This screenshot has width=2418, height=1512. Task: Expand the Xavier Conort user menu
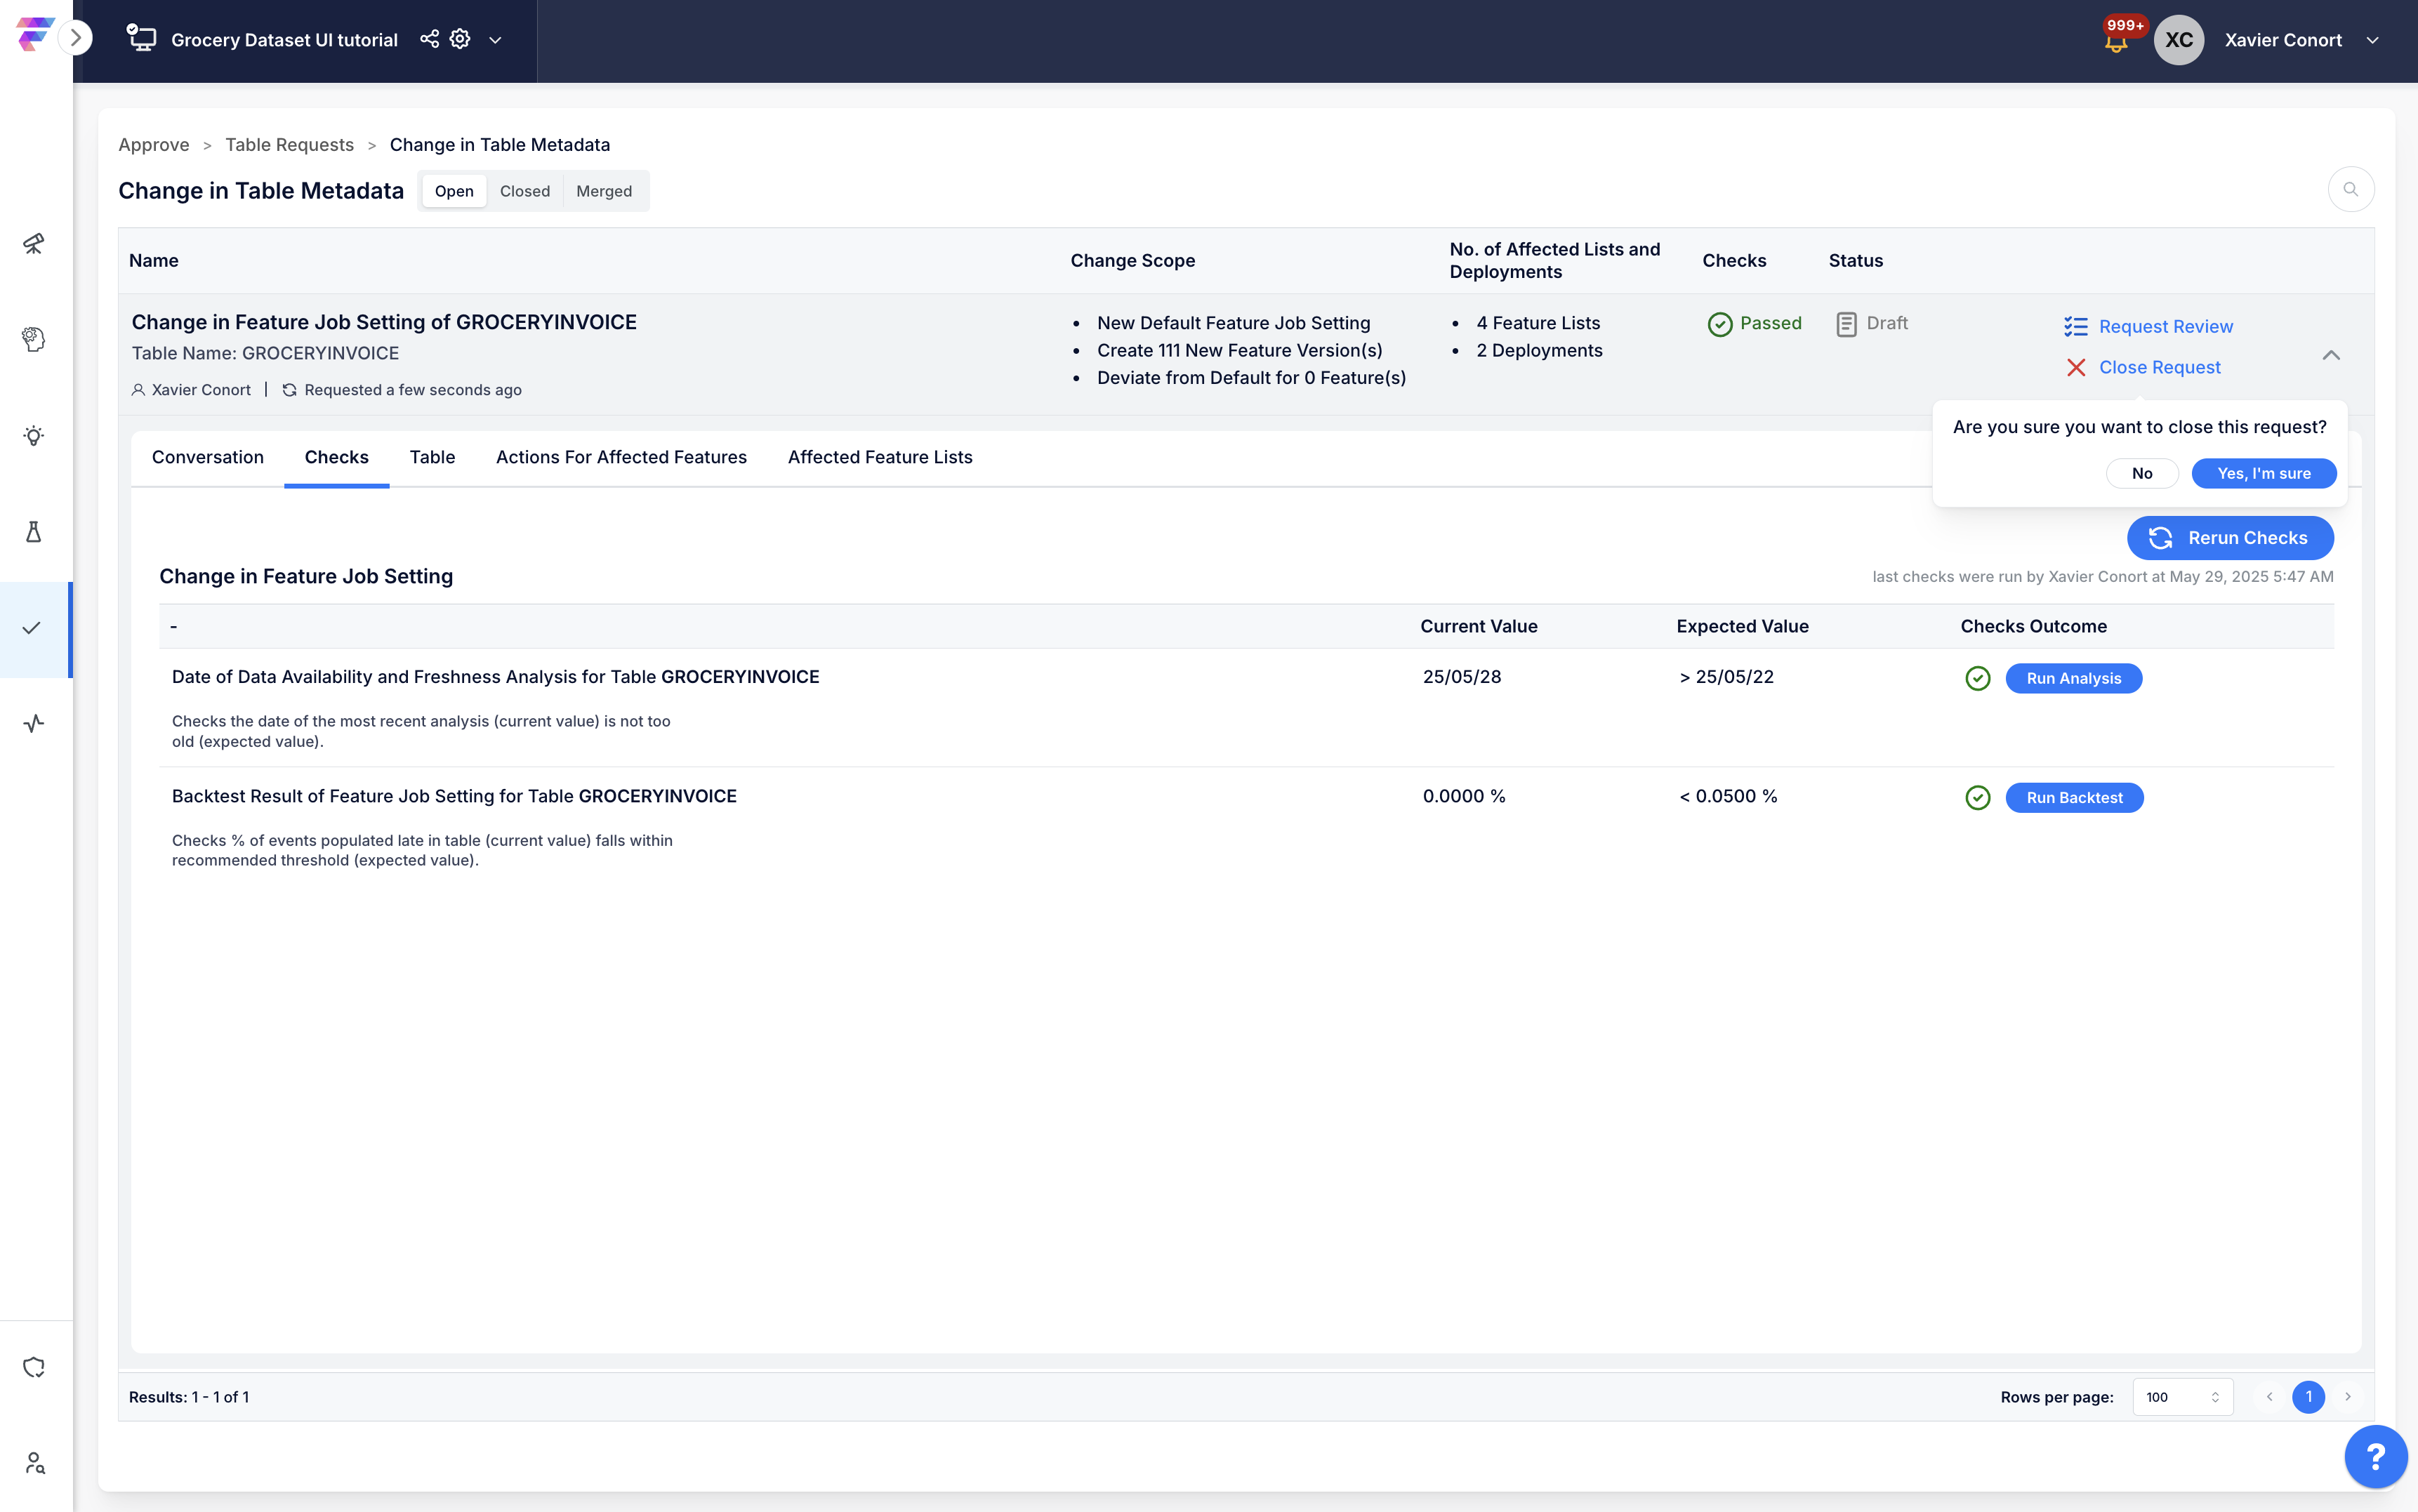2372,40
